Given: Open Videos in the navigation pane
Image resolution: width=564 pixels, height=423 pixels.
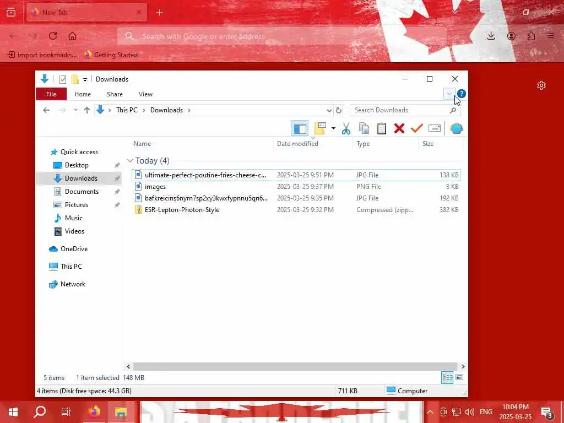Looking at the screenshot, I should [74, 231].
